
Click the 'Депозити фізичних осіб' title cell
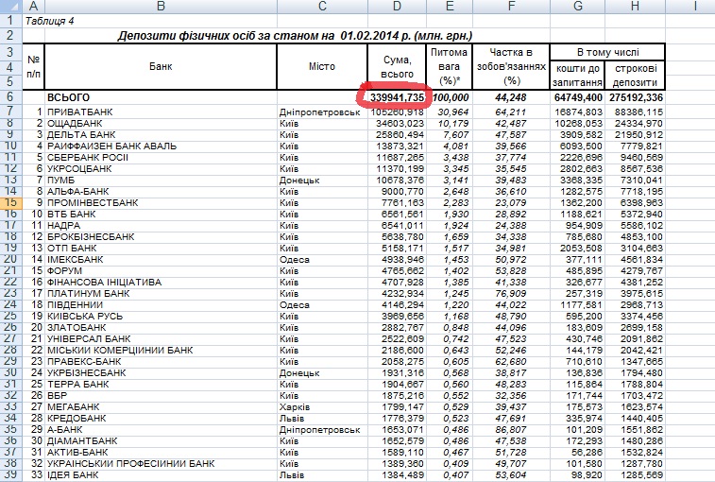point(295,36)
